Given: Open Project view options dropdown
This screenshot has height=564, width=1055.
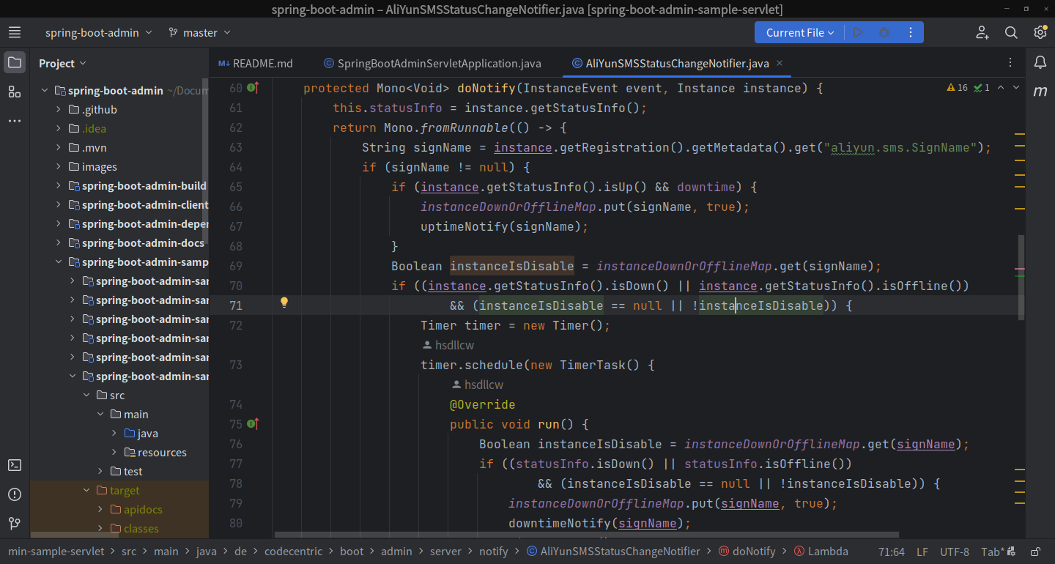Looking at the screenshot, I should pos(63,63).
